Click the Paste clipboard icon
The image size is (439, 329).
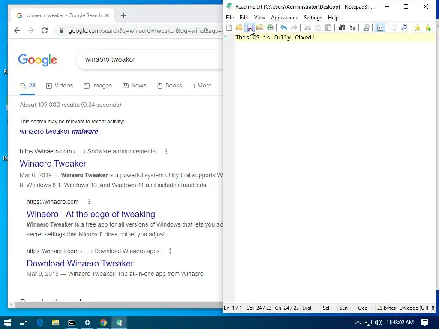pos(328,27)
